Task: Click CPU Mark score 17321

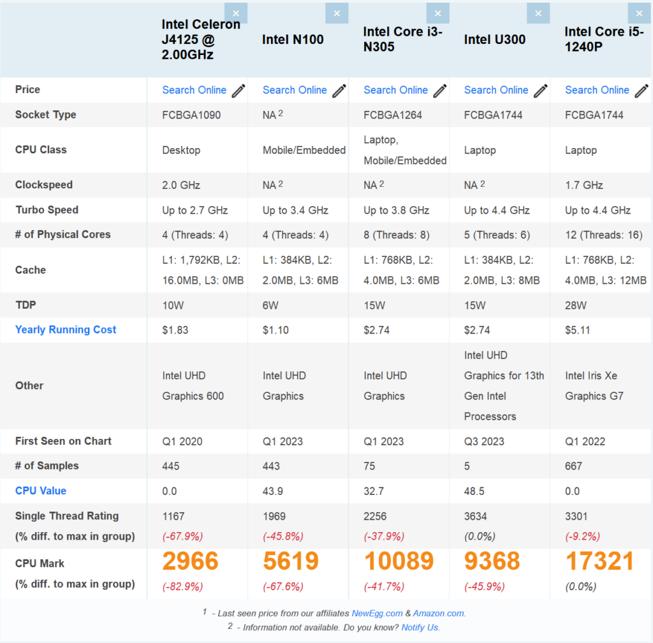Action: [x=599, y=561]
